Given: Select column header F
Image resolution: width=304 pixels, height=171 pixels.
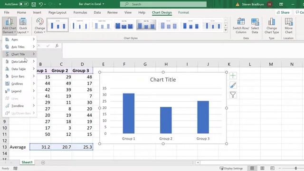Looking at the screenshot, I should pos(124,64).
